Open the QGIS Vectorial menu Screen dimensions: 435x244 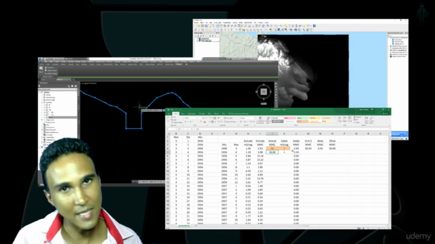(x=235, y=22)
